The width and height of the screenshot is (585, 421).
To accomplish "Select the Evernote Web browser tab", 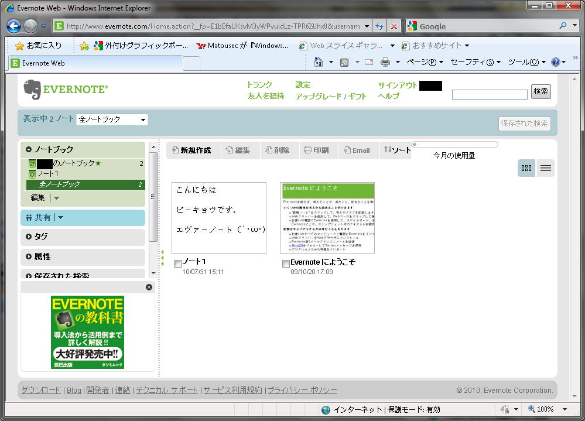I will pos(95,63).
